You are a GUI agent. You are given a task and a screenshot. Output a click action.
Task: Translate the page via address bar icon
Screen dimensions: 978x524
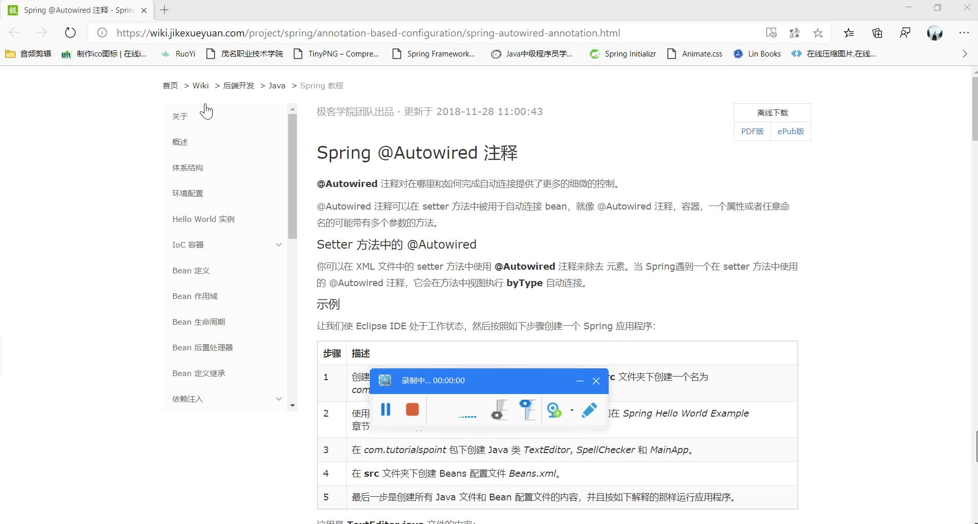click(x=795, y=33)
